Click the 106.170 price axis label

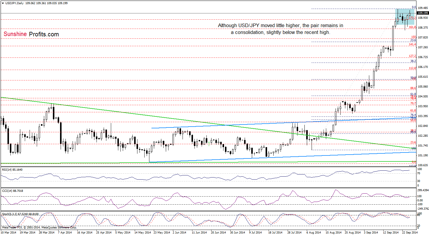pos(423,67)
